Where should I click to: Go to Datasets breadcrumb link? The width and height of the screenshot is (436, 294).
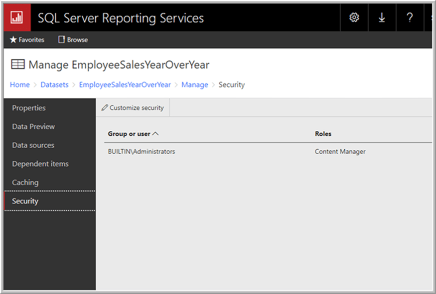coord(54,85)
